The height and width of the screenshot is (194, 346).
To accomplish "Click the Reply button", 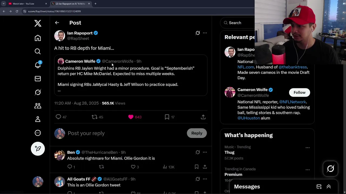I will (197, 133).
